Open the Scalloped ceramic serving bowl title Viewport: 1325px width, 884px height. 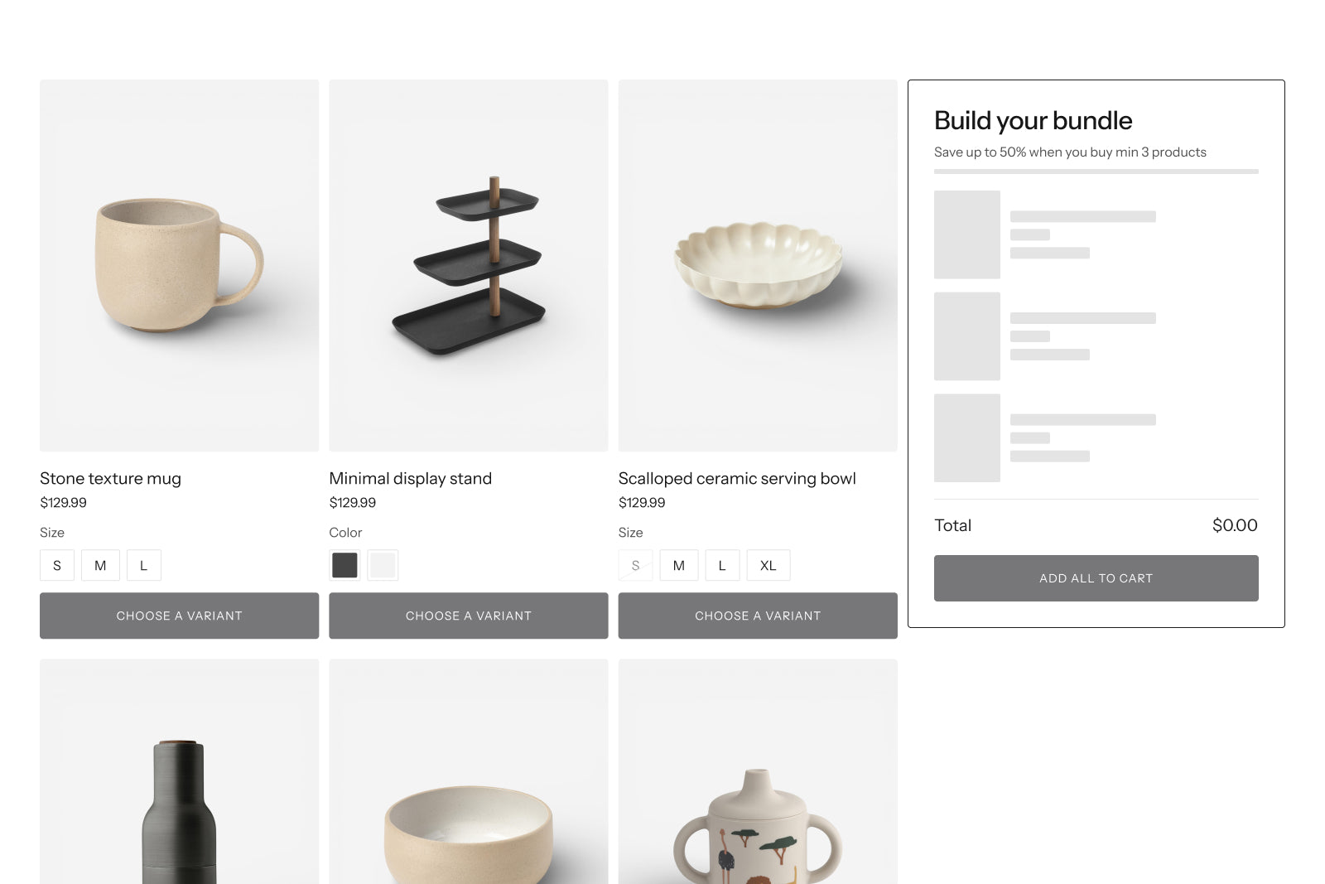(737, 479)
